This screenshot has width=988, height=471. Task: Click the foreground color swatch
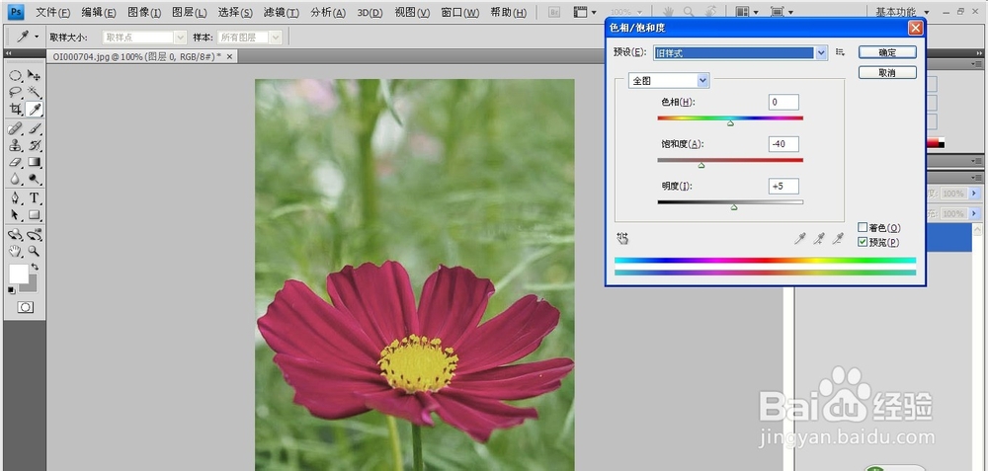[18, 274]
